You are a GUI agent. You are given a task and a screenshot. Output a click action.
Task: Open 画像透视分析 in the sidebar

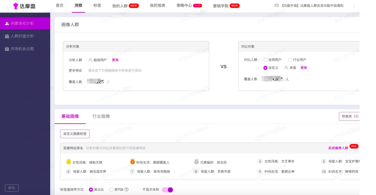[x=25, y=24]
